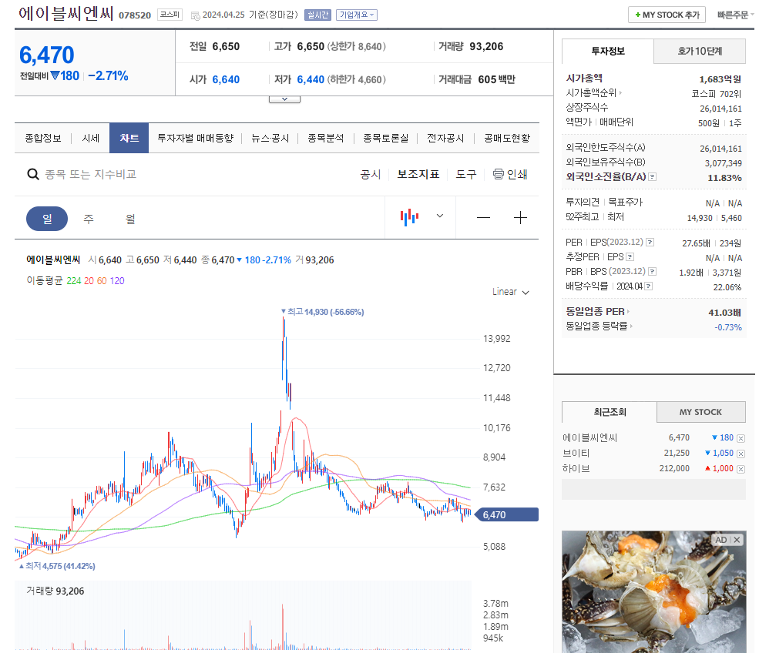This screenshot has width=759, height=653.
Task: Expand price details chevron below quote panel
Action: point(284,99)
